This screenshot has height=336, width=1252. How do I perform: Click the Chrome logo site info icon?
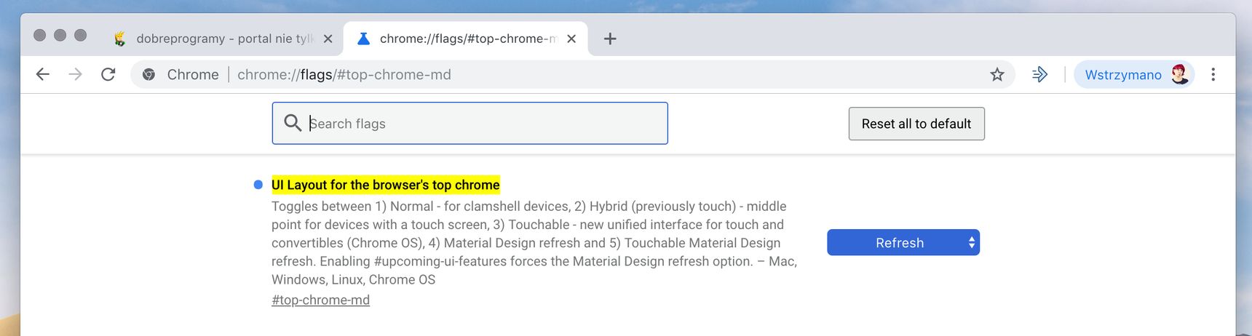(148, 74)
